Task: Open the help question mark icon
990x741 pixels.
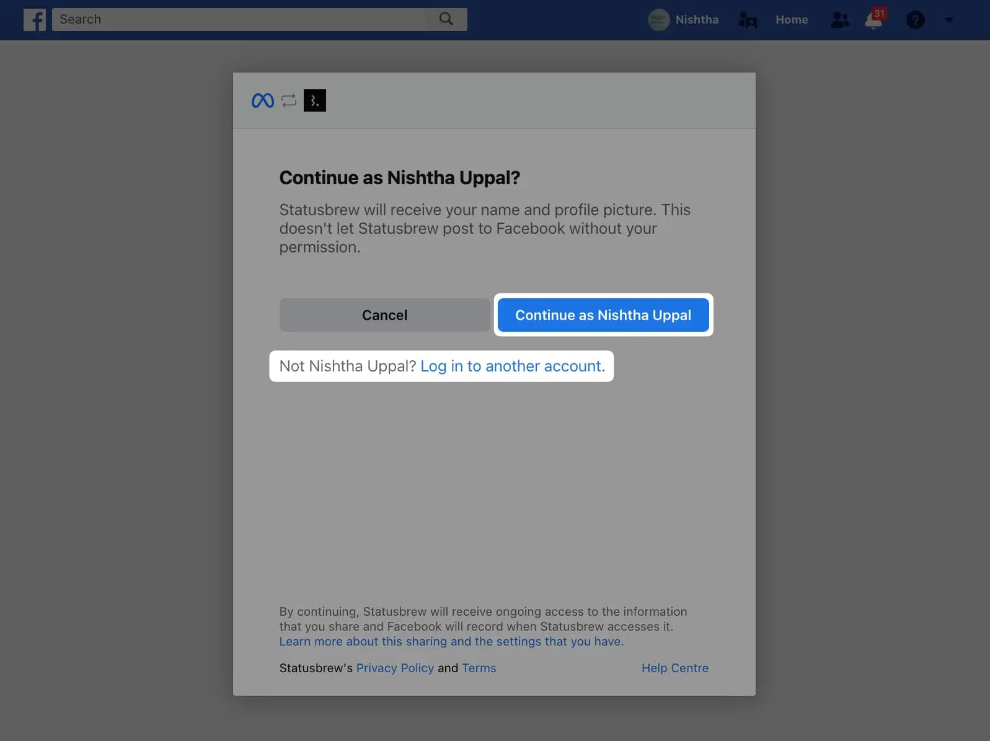Action: click(x=915, y=20)
